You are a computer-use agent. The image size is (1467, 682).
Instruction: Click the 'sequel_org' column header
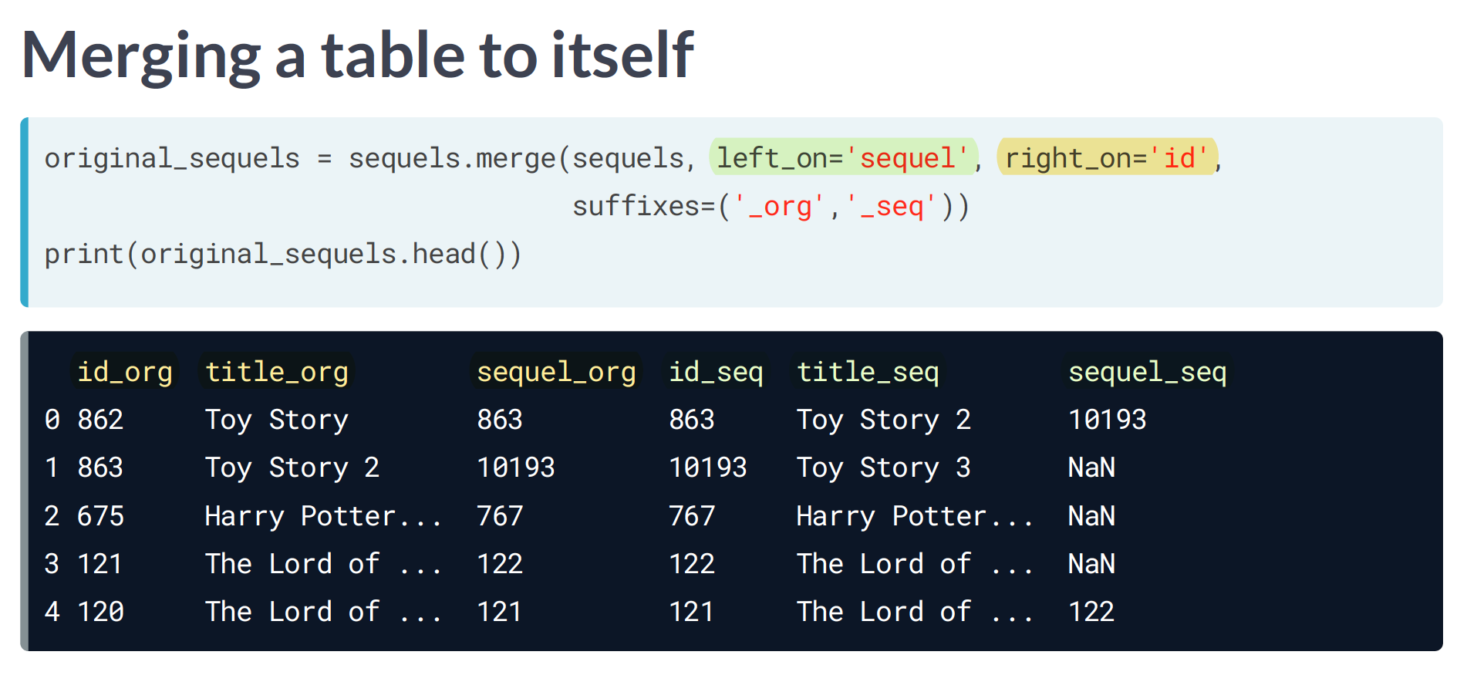coord(556,372)
